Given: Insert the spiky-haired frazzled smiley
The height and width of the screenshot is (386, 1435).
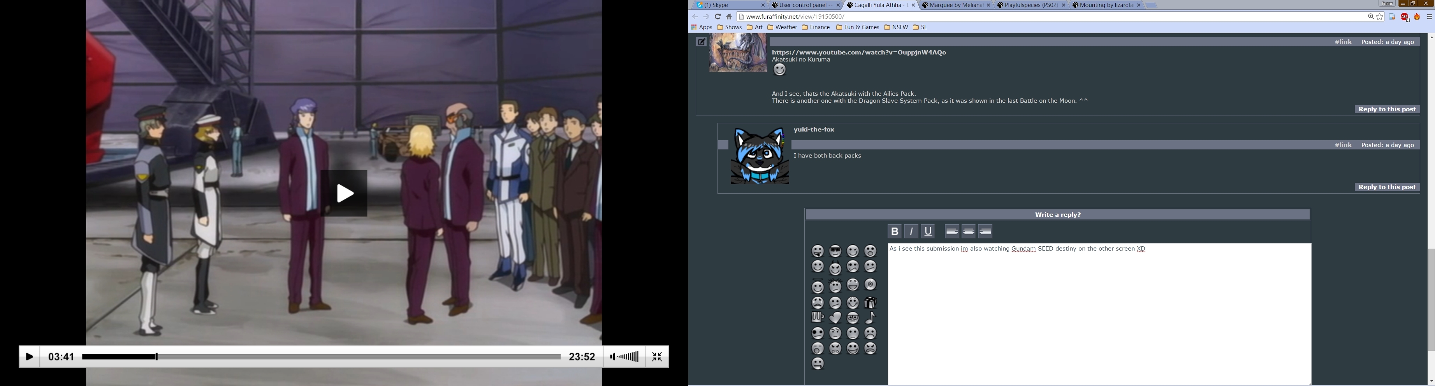Looking at the screenshot, I should point(835,286).
